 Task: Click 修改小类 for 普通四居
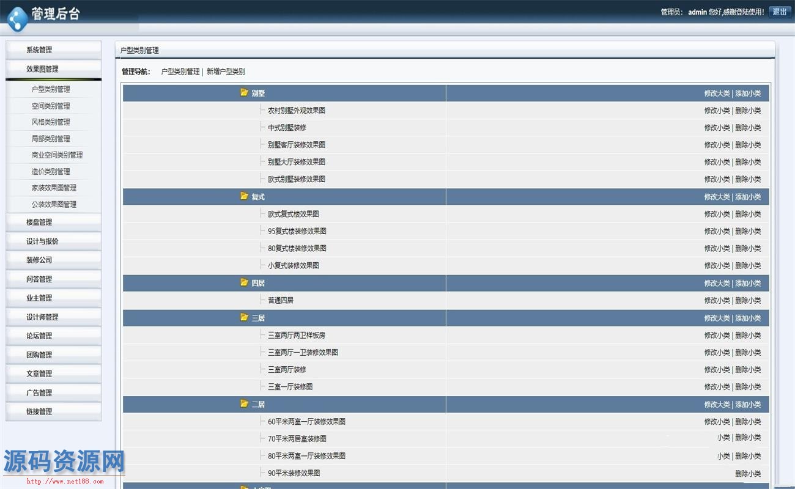pyautogui.click(x=717, y=300)
